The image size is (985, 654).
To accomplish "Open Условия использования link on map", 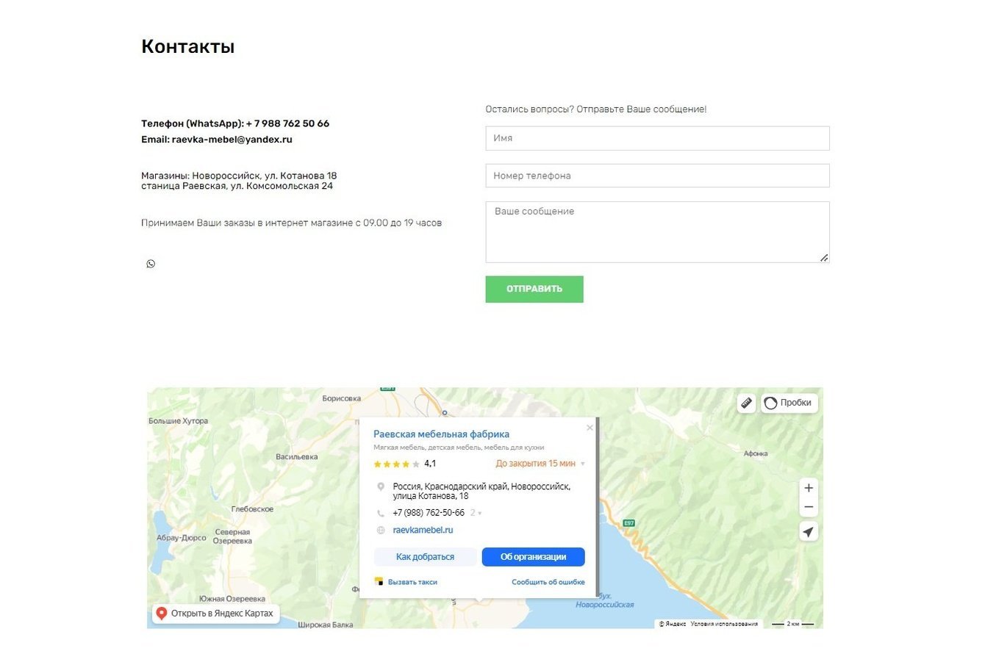I will [724, 624].
